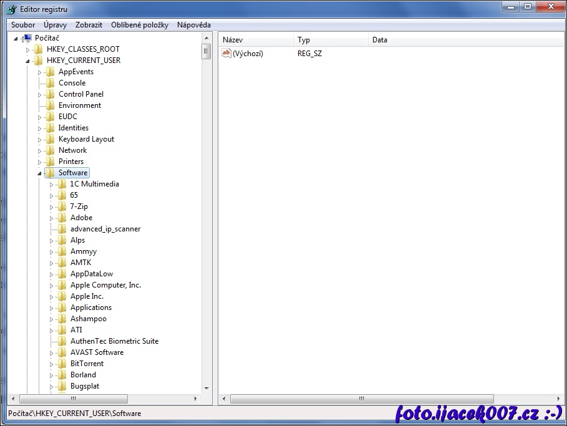The image size is (567, 426).
Task: Click the Počítač computer icon in tree
Action: [x=27, y=38]
